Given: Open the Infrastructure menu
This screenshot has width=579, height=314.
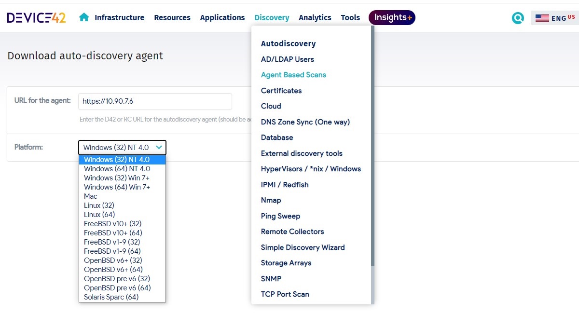Looking at the screenshot, I should (x=119, y=17).
